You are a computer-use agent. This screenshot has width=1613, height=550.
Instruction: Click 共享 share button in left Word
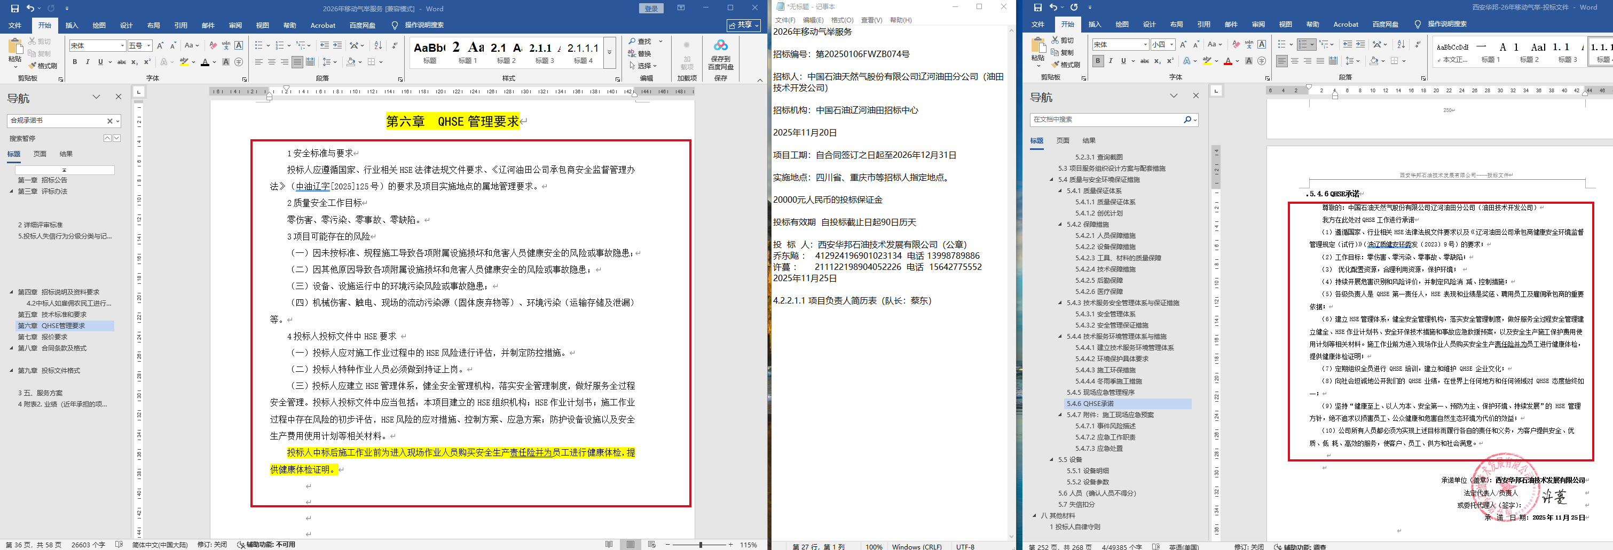(x=744, y=25)
